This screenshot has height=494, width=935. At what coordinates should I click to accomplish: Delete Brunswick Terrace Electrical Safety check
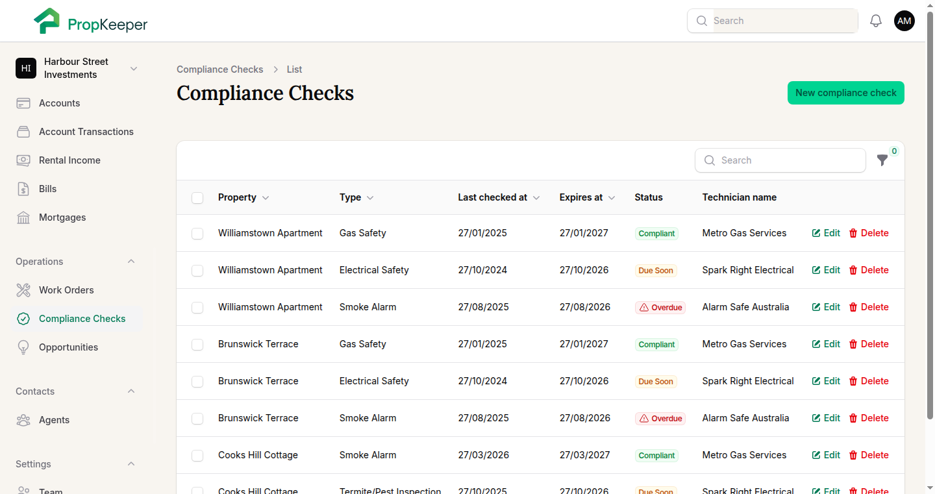click(x=869, y=381)
